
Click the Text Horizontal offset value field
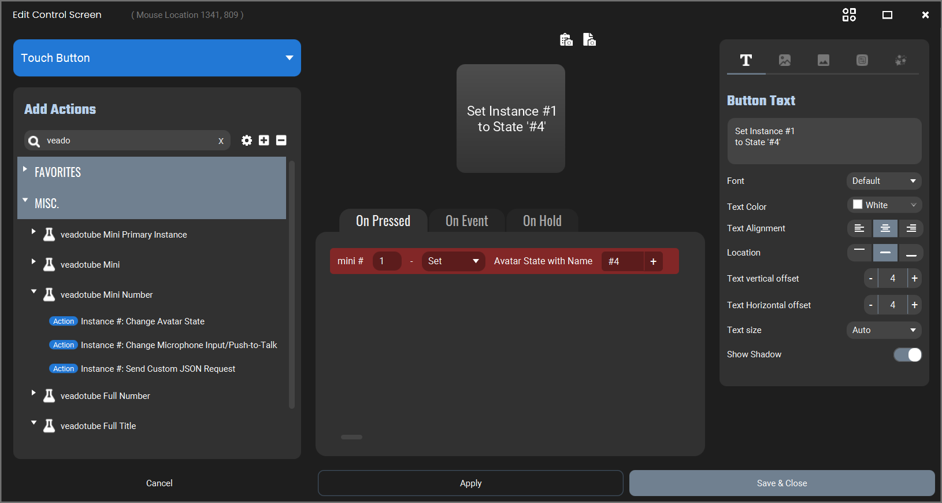[x=893, y=305]
